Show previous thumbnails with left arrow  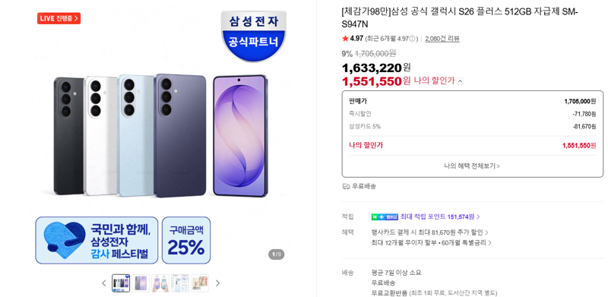coord(104,283)
